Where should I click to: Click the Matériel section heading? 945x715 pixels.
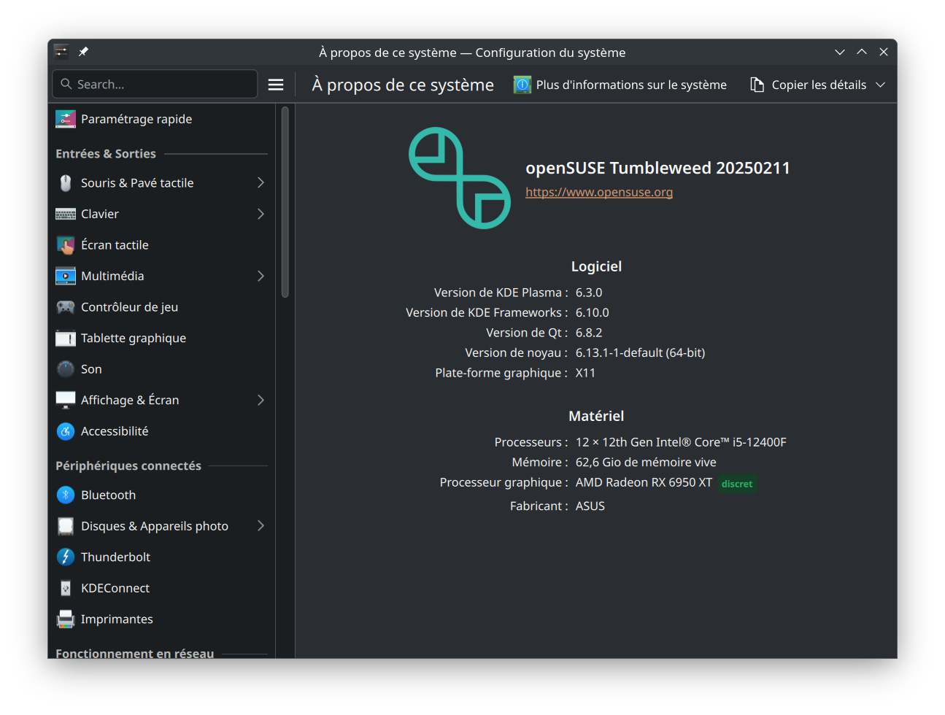point(596,416)
